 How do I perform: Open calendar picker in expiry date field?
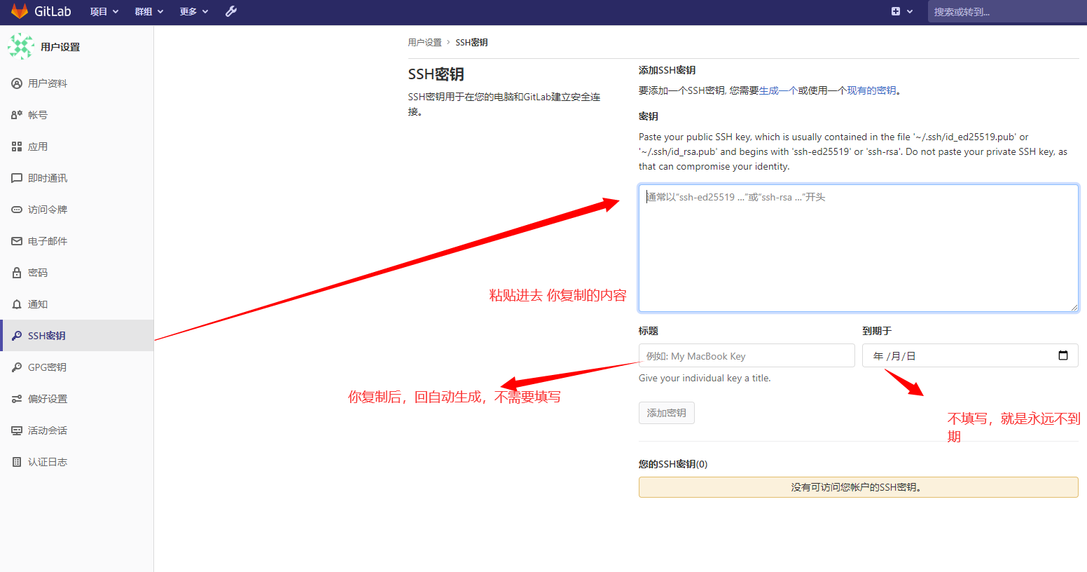(1062, 355)
